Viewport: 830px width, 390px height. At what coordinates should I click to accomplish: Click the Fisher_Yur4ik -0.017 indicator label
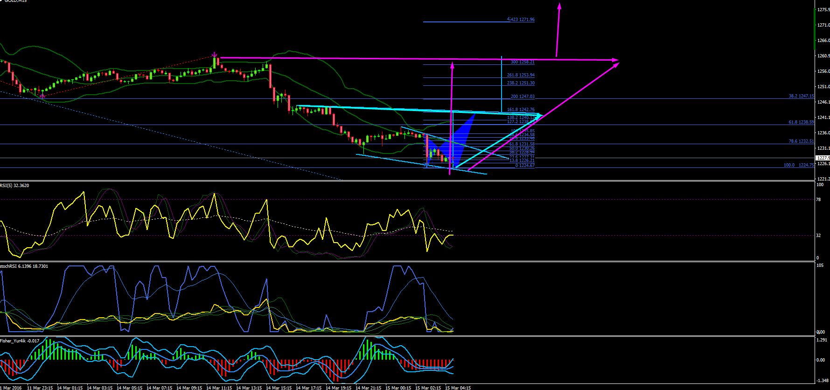(20, 341)
